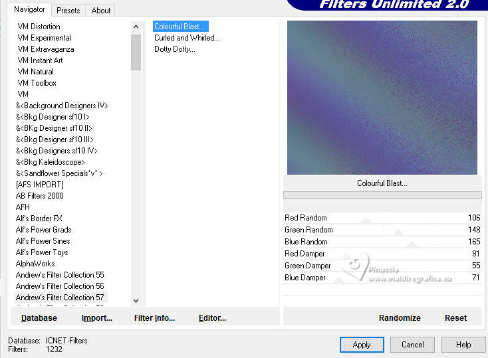The width and height of the screenshot is (488, 358).
Task: Select Andrew's Filter Collection 57
Action: pos(60,298)
